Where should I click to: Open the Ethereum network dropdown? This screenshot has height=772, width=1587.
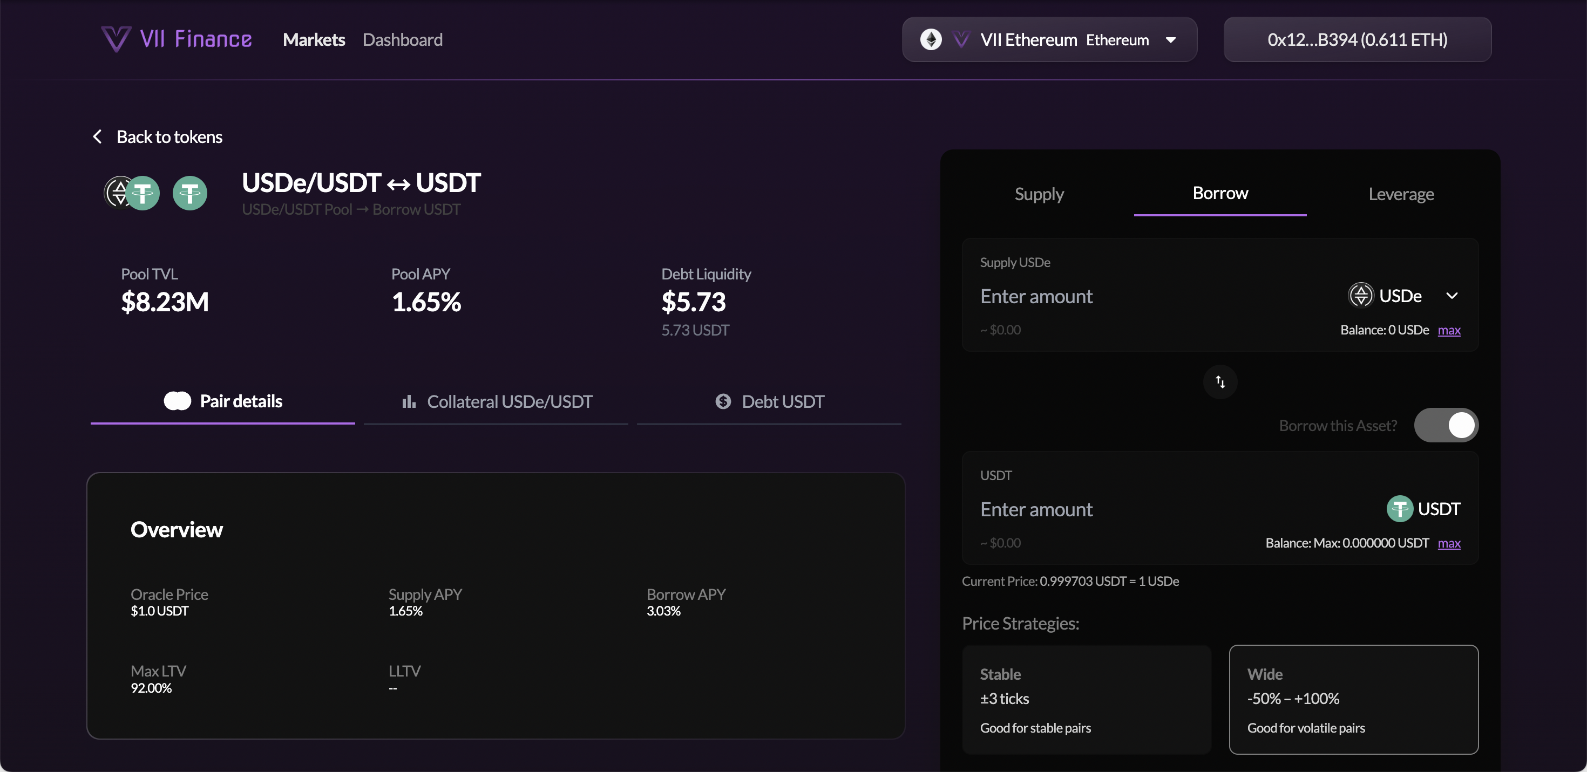1171,39
